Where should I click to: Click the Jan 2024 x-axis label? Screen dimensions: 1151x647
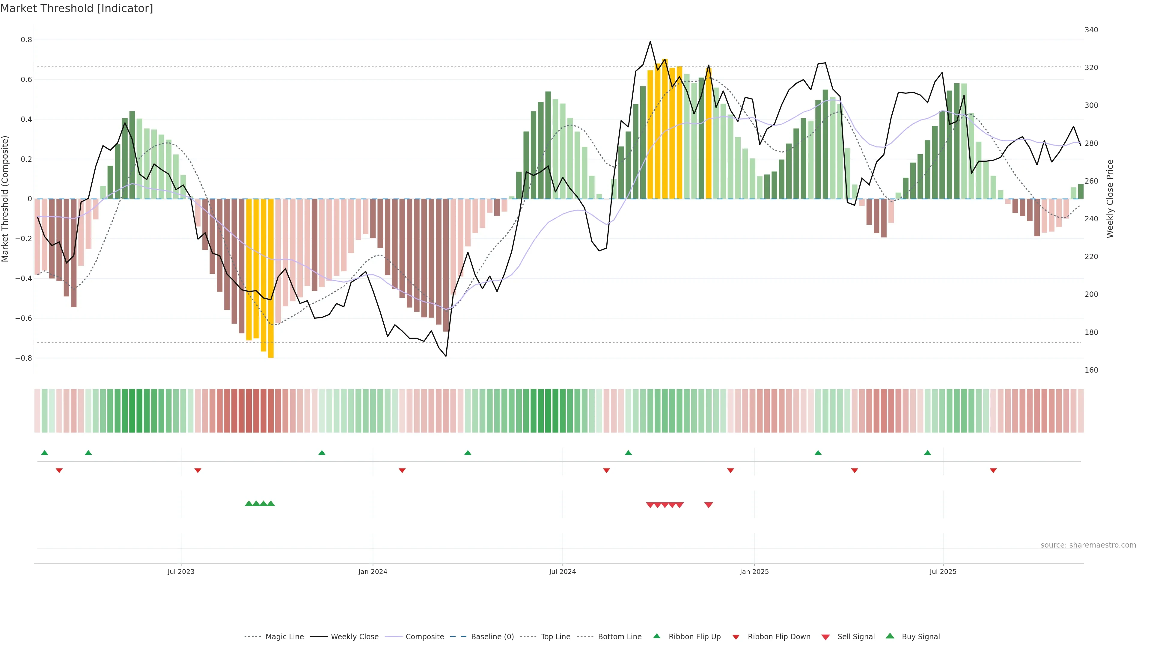pos(373,572)
